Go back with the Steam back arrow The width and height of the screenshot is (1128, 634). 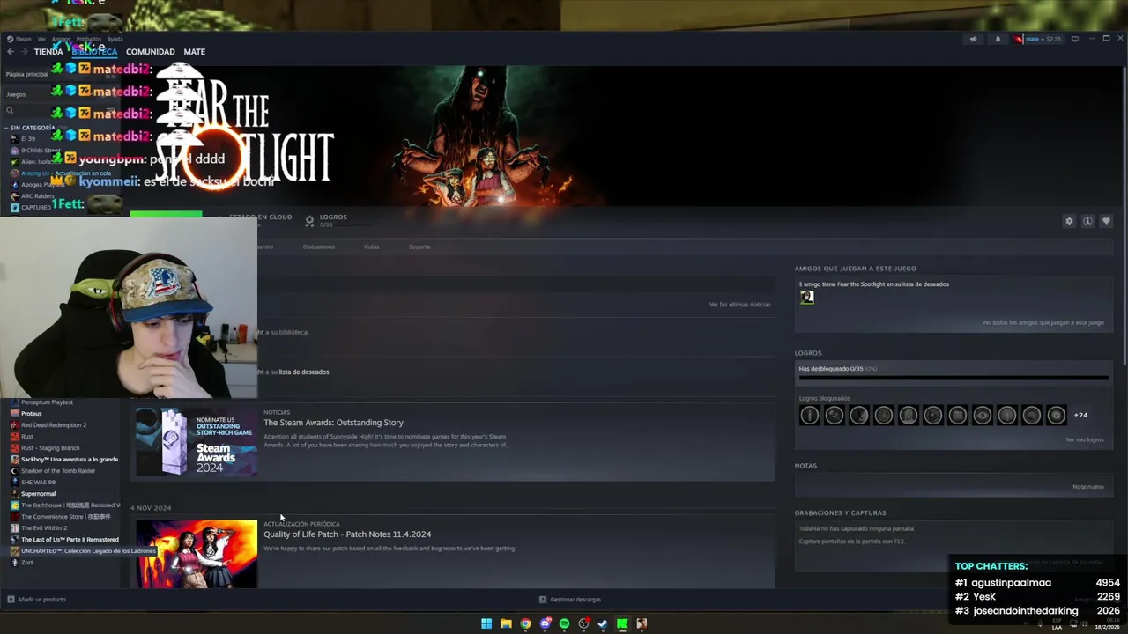pyautogui.click(x=11, y=52)
